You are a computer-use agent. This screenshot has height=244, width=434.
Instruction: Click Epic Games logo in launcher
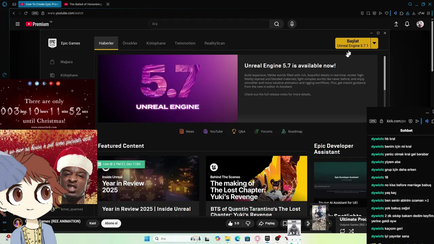coord(52,43)
